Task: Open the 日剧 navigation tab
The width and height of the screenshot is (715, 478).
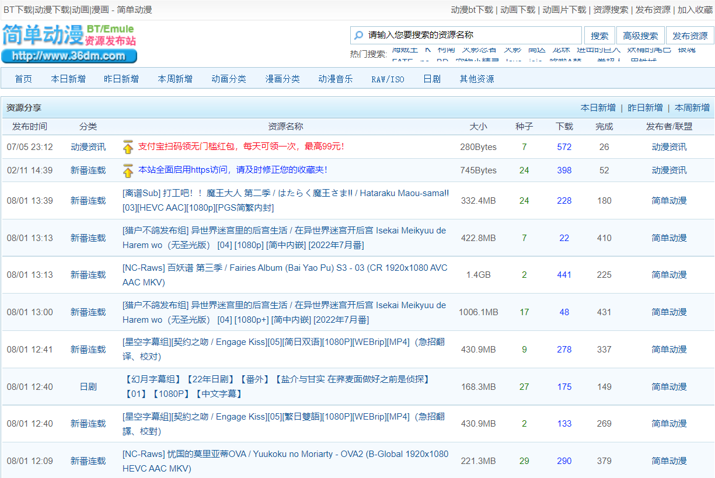Action: click(432, 79)
